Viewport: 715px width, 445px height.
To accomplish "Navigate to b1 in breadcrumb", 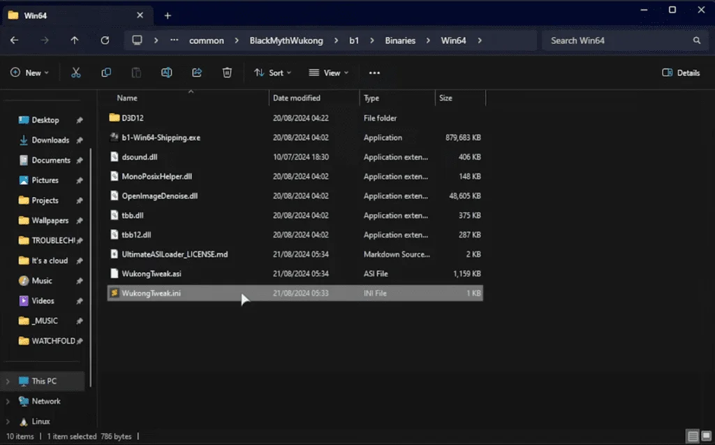I will pyautogui.click(x=354, y=40).
